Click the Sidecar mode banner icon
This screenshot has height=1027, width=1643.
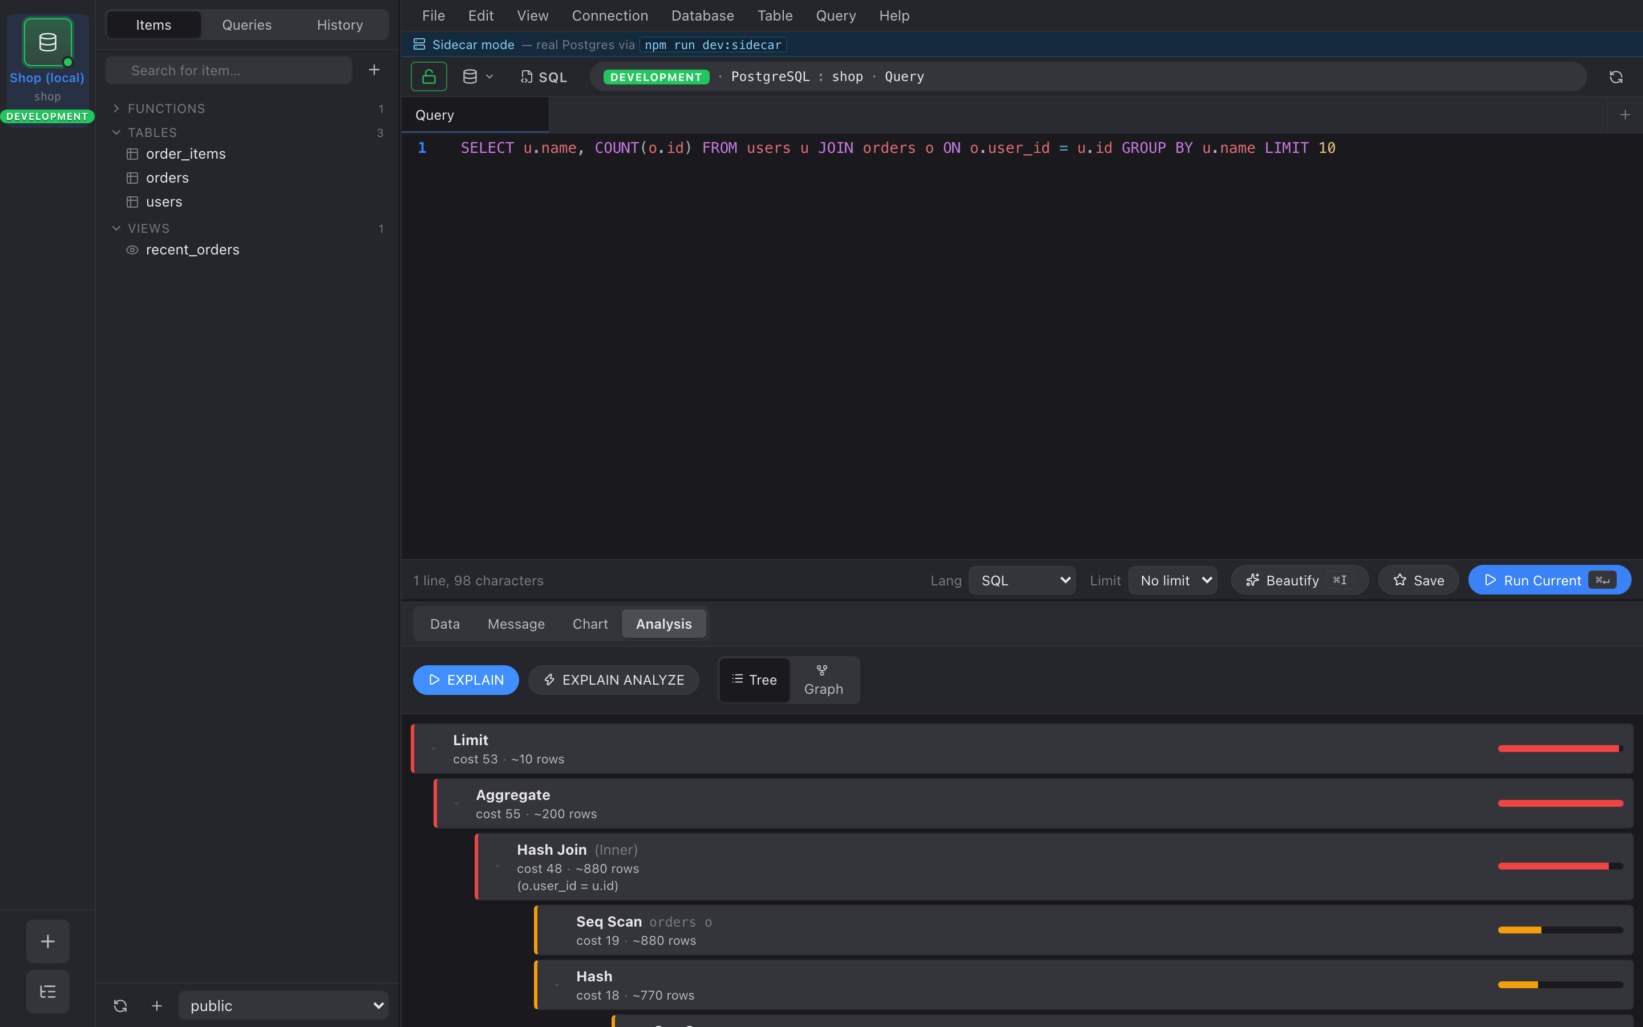pyautogui.click(x=419, y=45)
